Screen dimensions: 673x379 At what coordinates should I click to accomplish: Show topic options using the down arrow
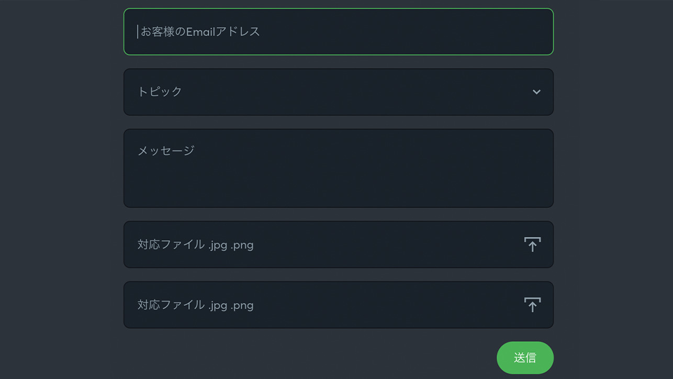tap(536, 92)
